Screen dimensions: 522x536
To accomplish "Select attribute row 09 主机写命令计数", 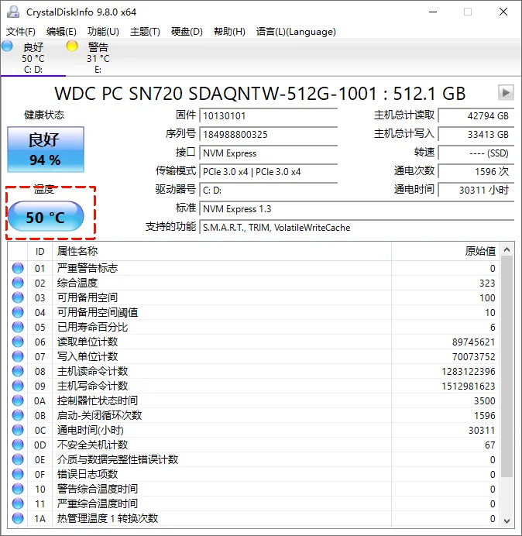I will pos(254,386).
